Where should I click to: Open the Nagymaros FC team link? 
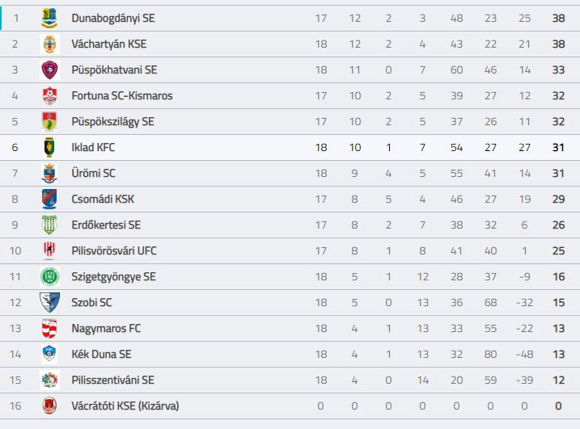point(106,329)
